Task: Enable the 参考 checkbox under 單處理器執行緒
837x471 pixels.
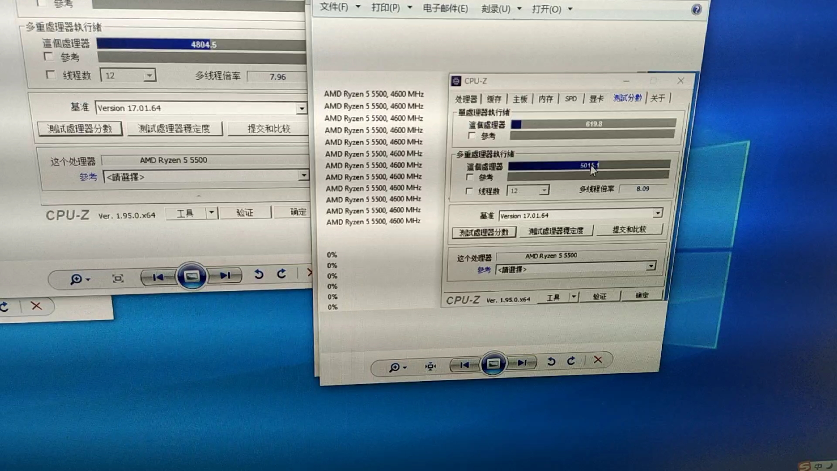Action: click(472, 136)
